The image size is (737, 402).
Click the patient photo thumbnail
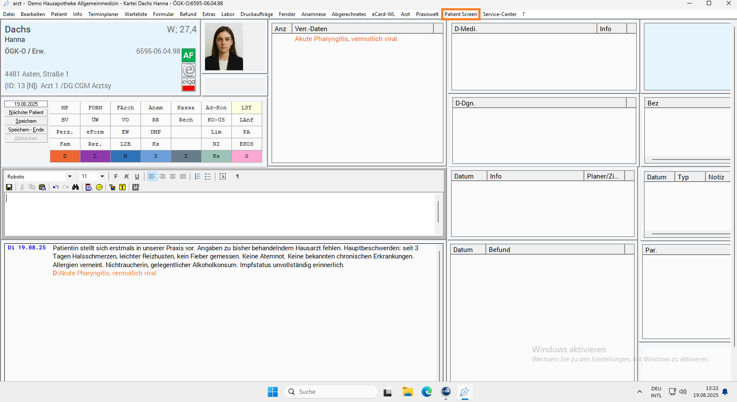(x=224, y=47)
